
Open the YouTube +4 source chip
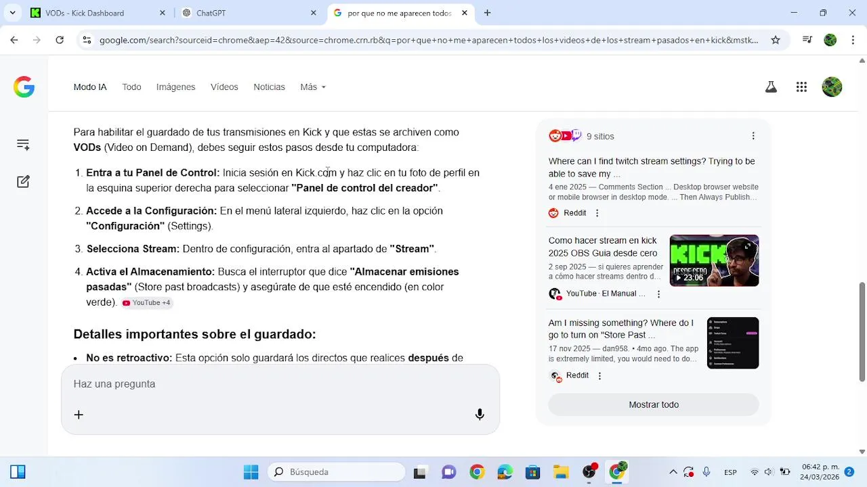pyautogui.click(x=146, y=303)
